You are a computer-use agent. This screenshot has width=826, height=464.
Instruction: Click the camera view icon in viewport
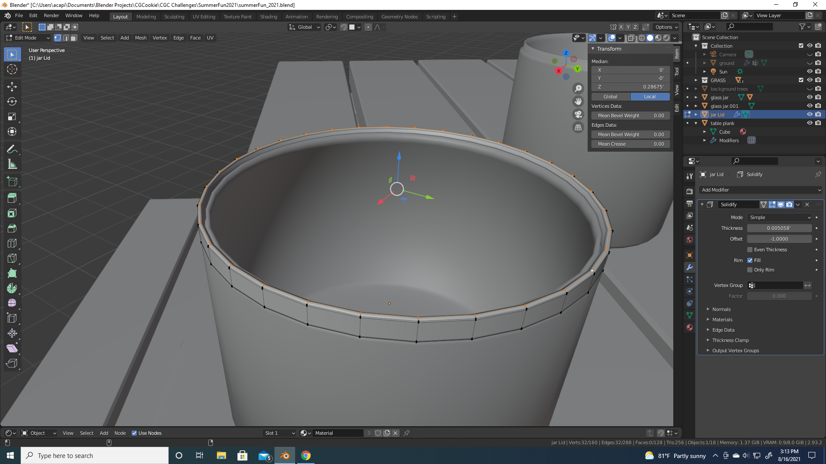click(578, 114)
